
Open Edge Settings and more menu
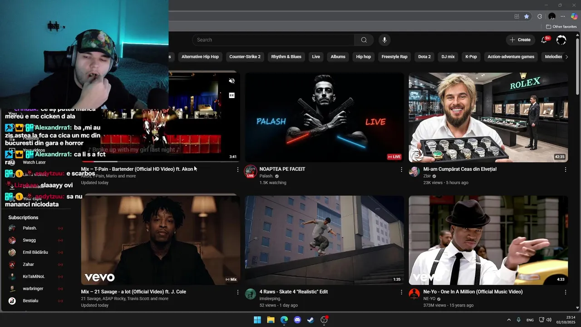[x=563, y=16]
